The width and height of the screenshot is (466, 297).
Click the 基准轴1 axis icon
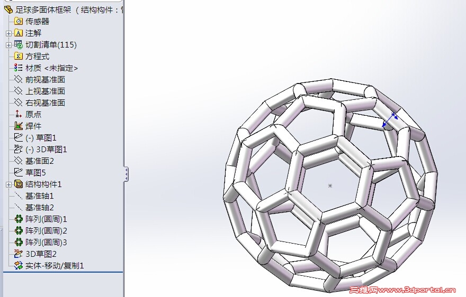tap(19, 196)
